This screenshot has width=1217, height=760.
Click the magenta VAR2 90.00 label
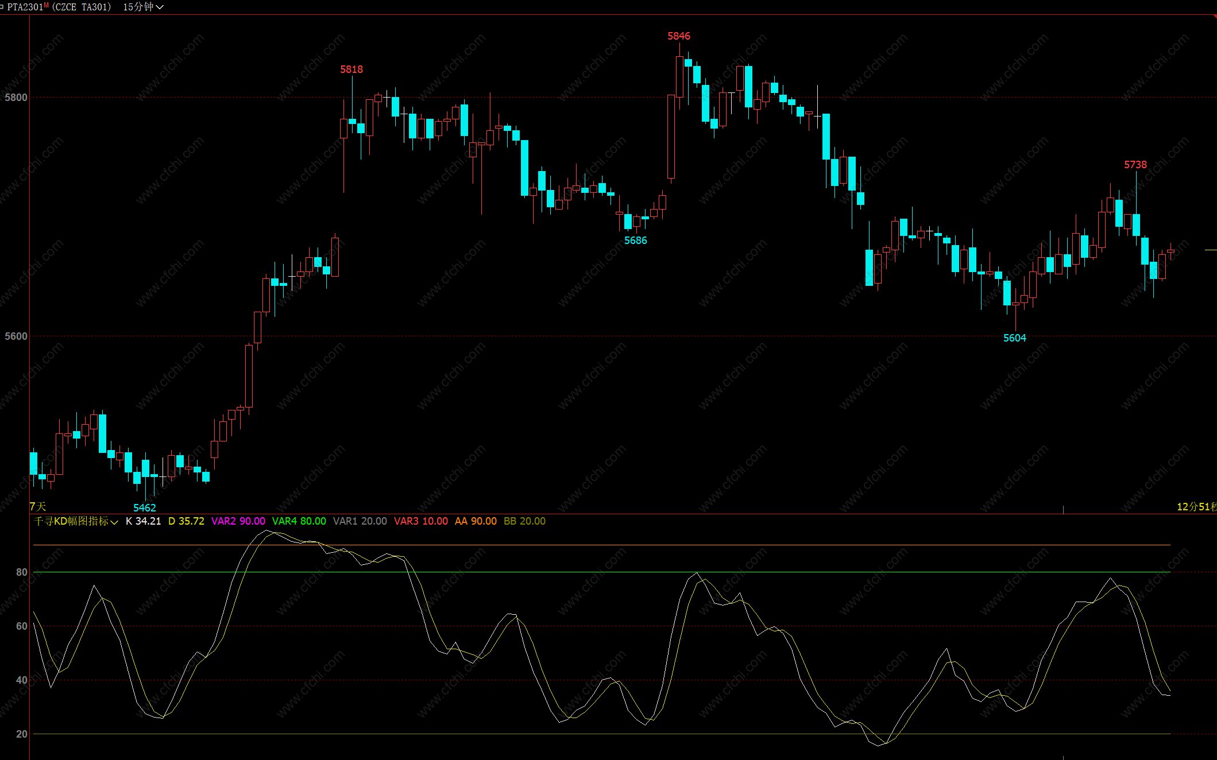coord(238,521)
